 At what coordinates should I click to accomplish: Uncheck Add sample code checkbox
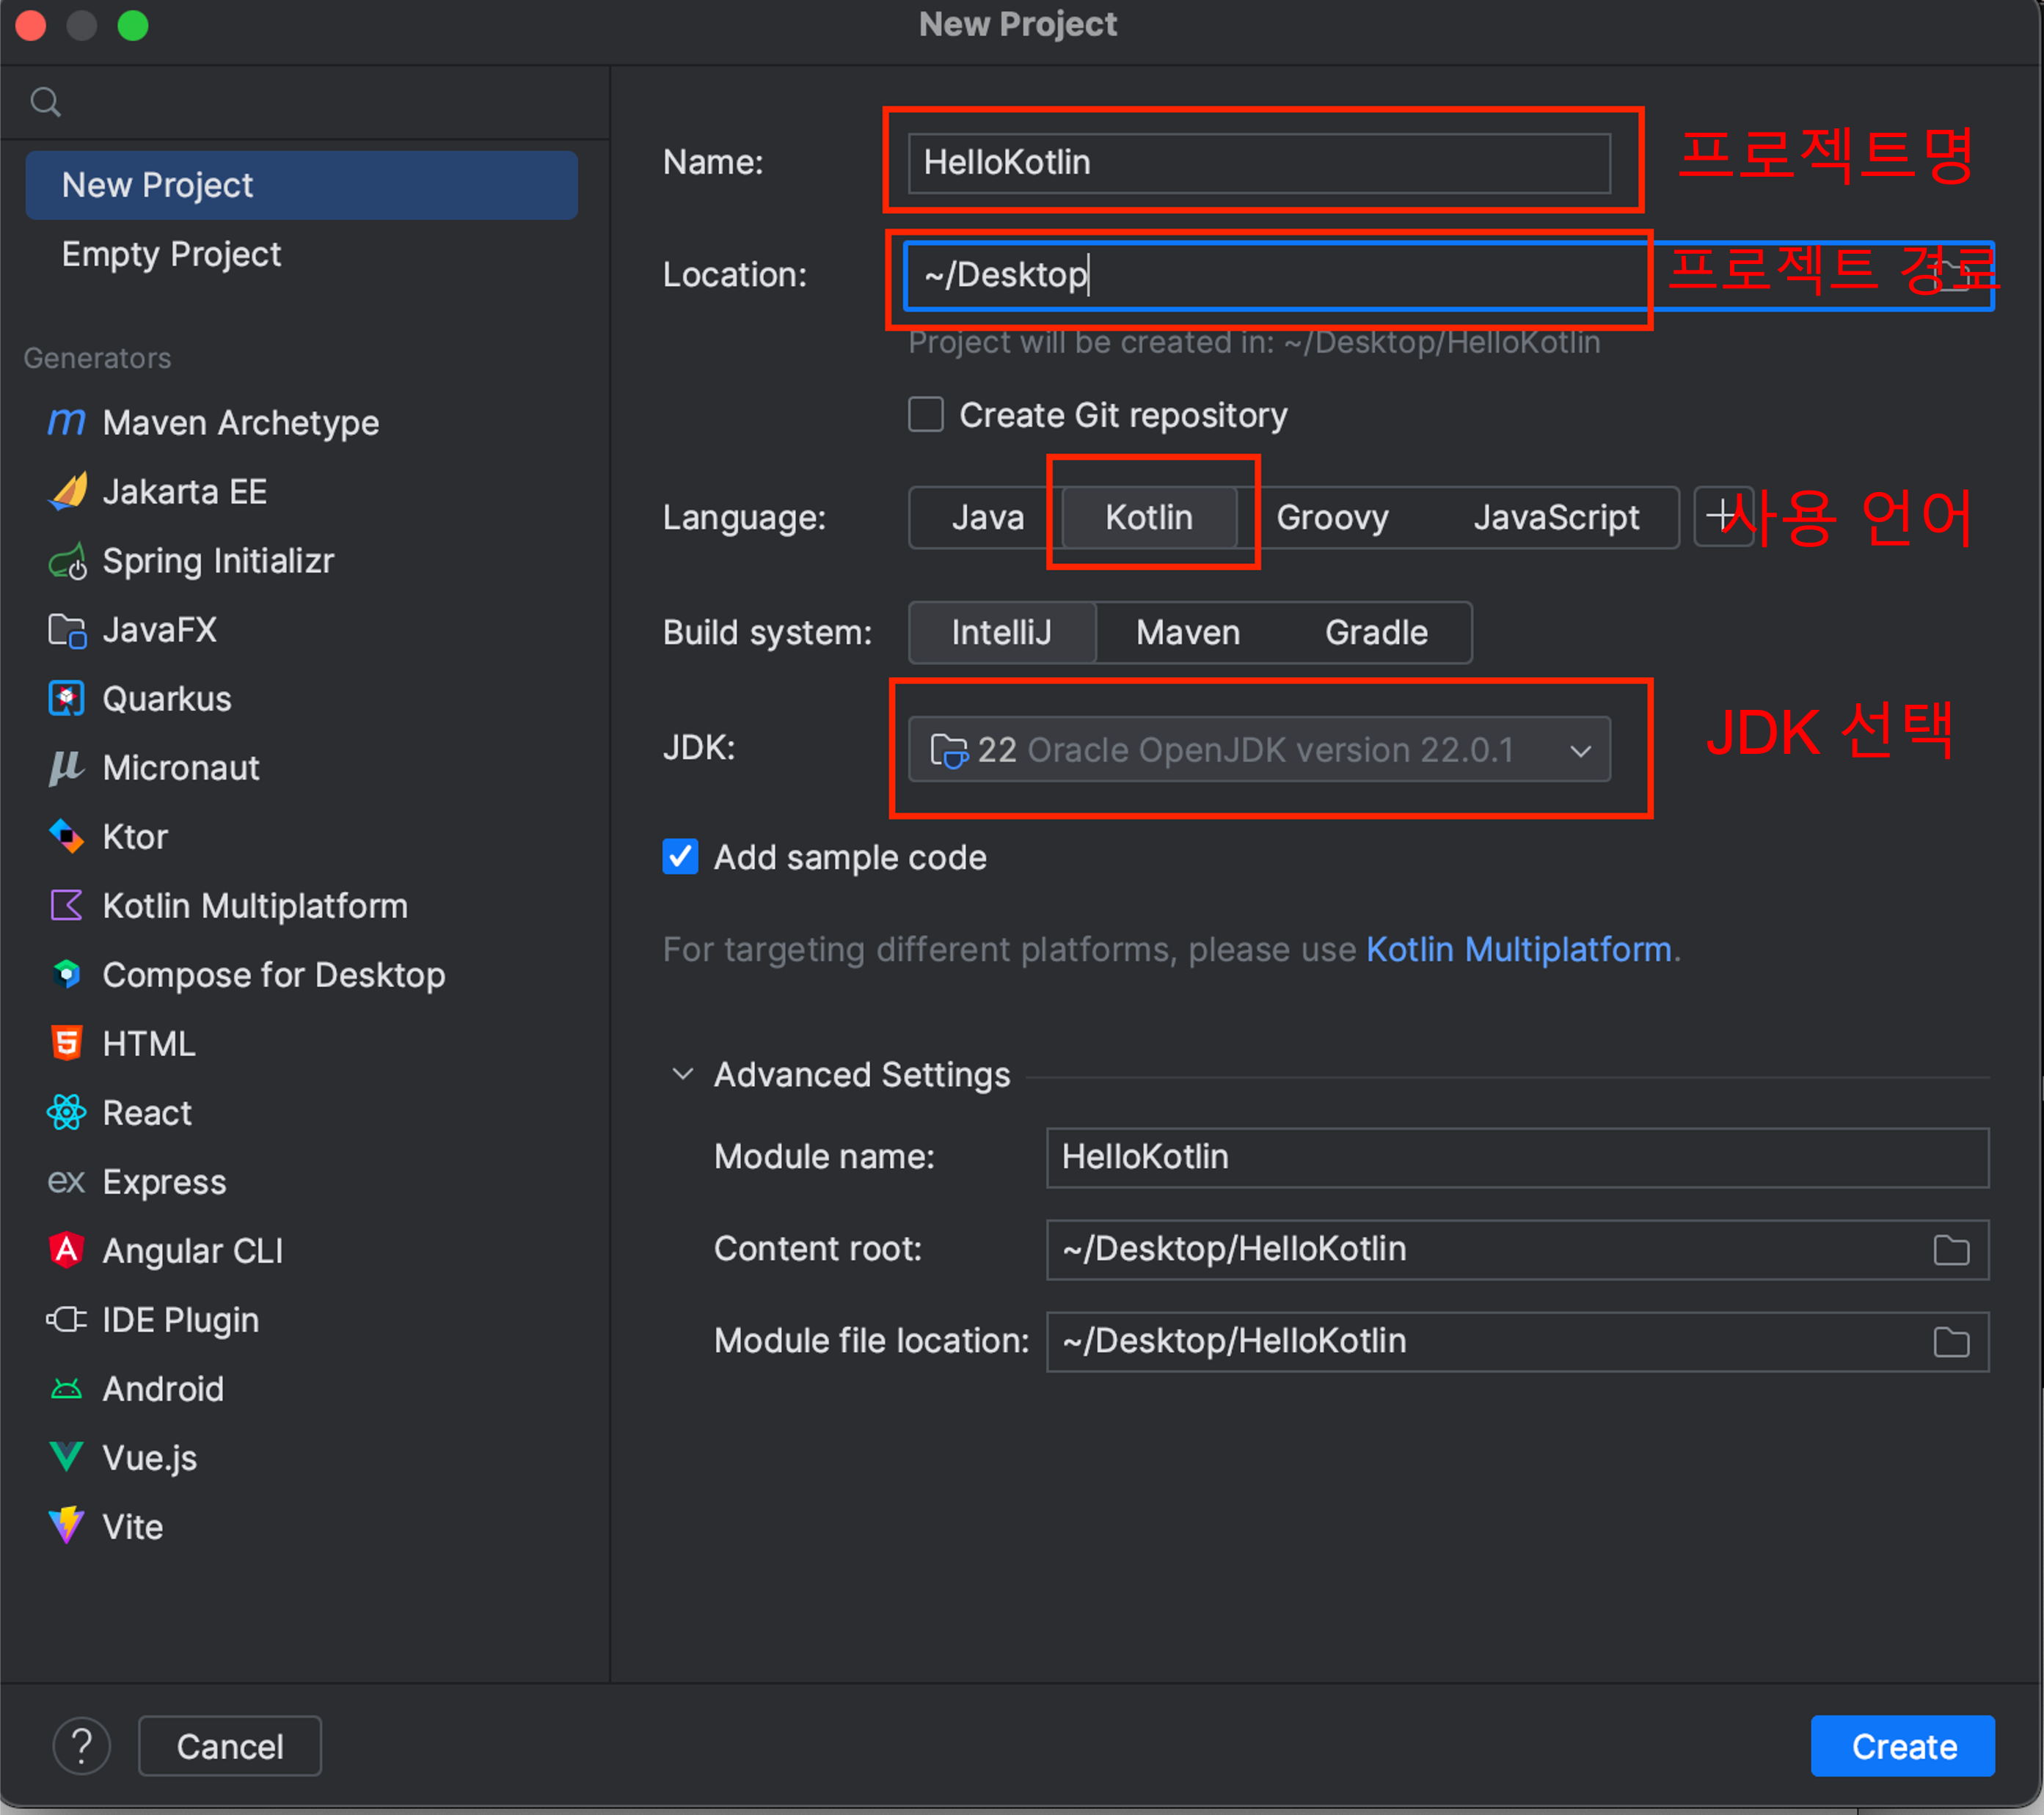pyautogui.click(x=680, y=857)
